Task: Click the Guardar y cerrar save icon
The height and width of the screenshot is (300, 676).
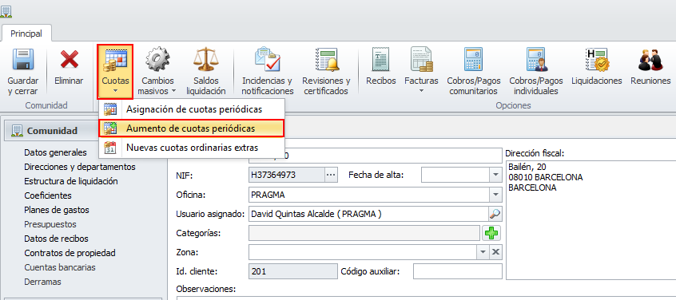Action: pos(23,60)
